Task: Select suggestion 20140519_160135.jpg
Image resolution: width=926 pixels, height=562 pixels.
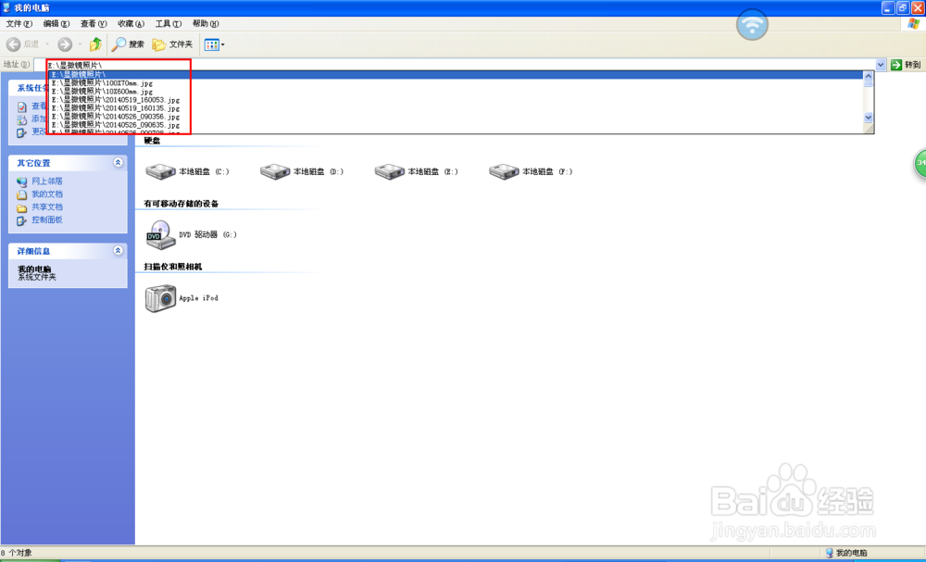Action: tap(456, 108)
